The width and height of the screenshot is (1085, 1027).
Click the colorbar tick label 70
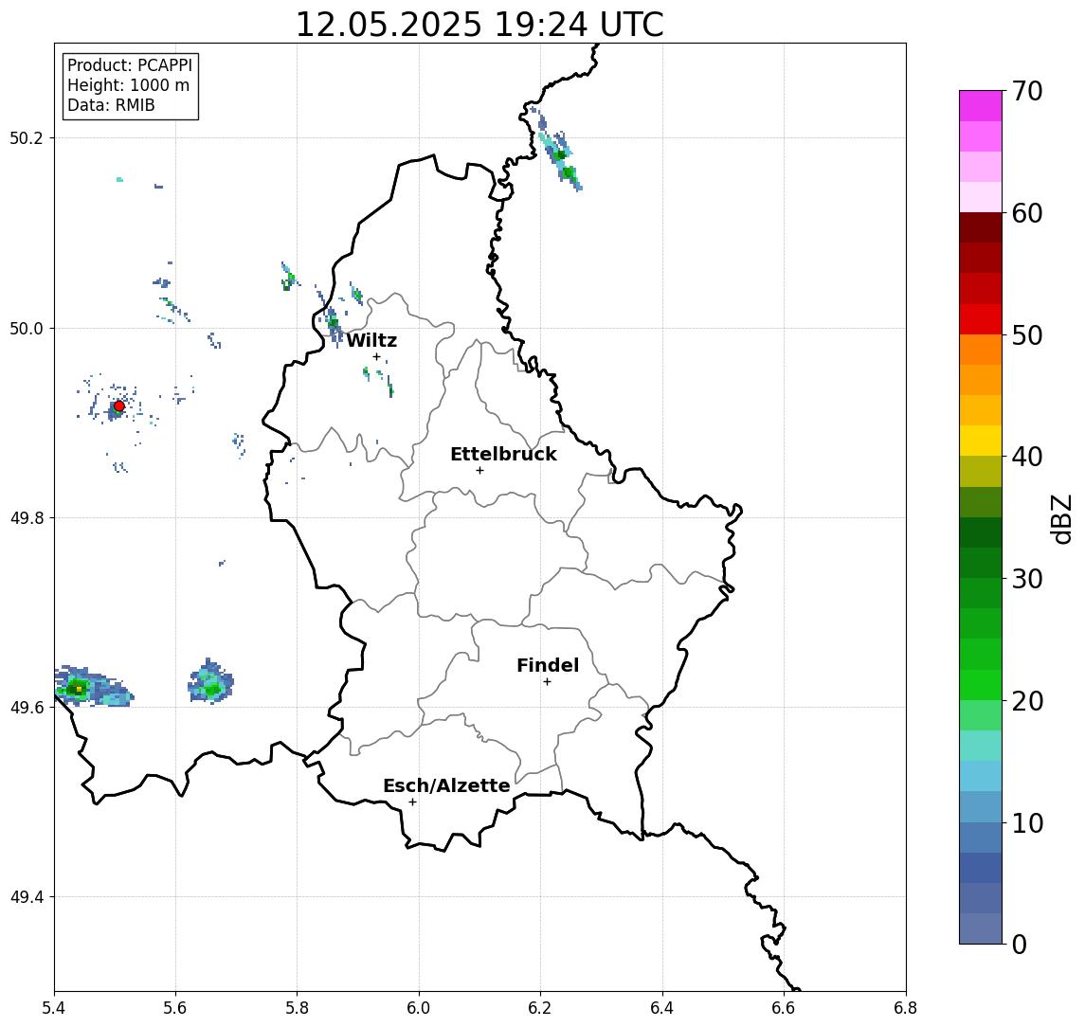(1027, 91)
